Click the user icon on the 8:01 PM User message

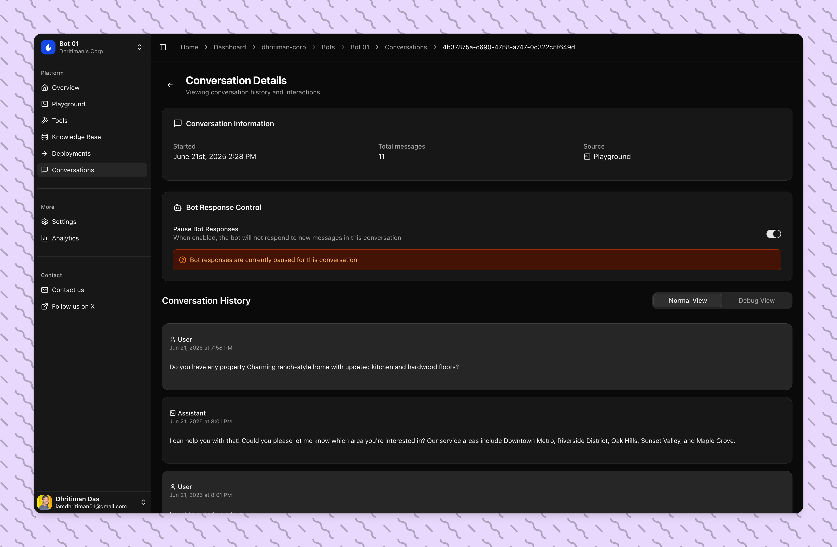pyautogui.click(x=173, y=486)
